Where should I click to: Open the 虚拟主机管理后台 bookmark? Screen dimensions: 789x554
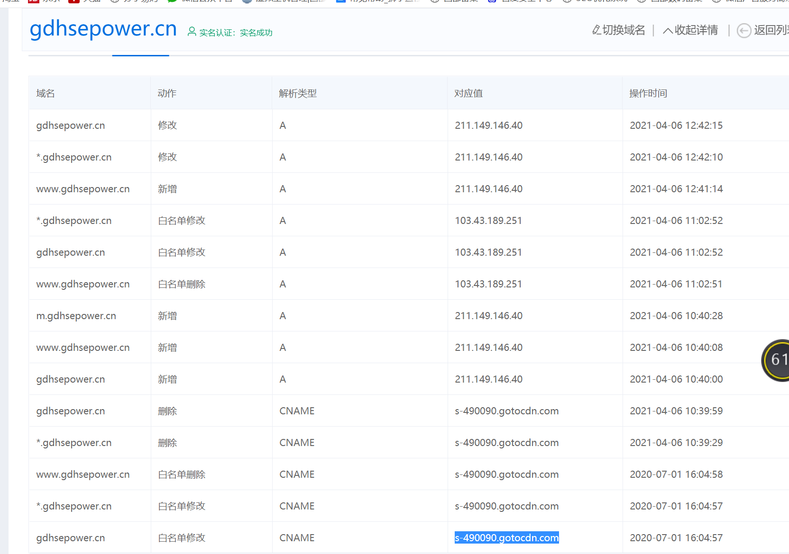(x=247, y=1)
